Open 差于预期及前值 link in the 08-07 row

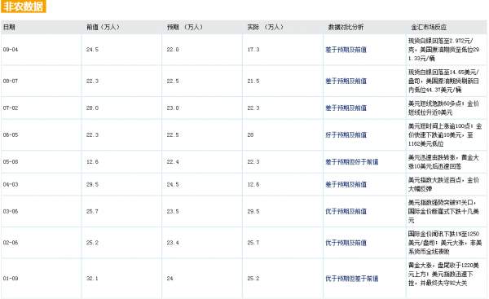click(x=346, y=81)
